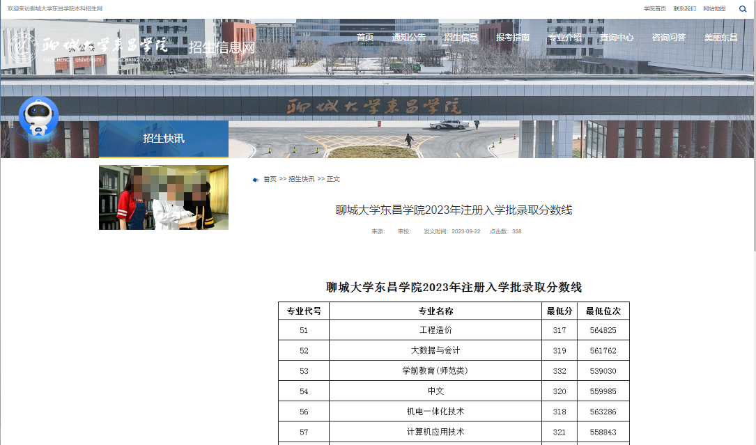The image size is (756, 445).
Task: Click the rank value 539030
Action: (x=603, y=371)
